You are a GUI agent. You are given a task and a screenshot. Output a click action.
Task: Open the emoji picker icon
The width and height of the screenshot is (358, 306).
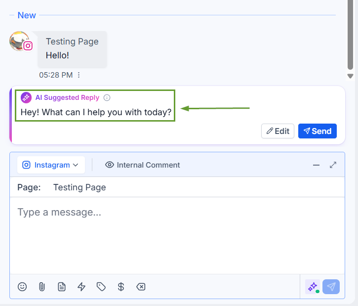click(22, 287)
